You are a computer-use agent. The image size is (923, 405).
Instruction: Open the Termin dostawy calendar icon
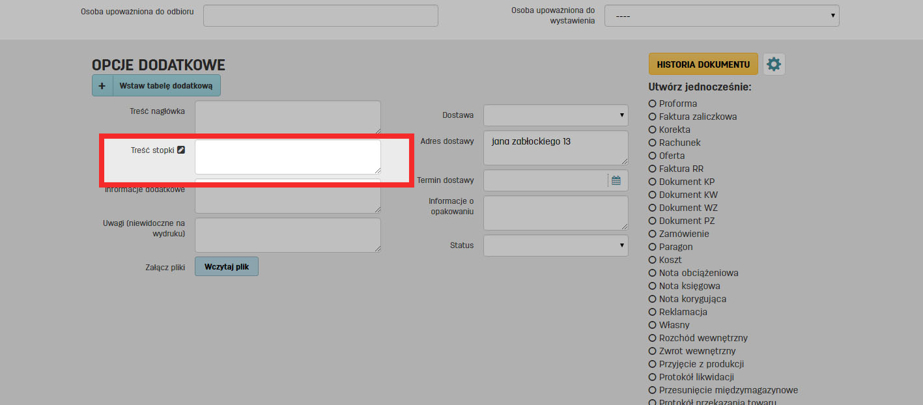tap(616, 180)
